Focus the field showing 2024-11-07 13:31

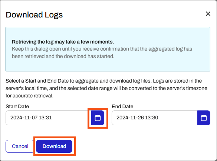tap(49, 118)
